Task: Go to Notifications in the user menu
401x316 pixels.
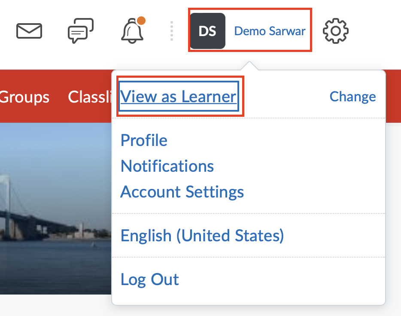Action: tap(167, 166)
